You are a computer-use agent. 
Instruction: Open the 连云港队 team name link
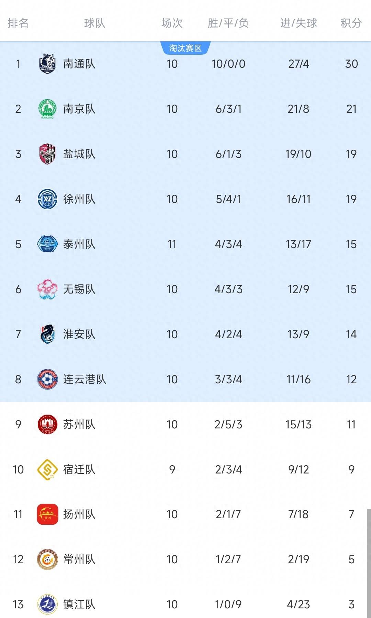pyautogui.click(x=85, y=379)
